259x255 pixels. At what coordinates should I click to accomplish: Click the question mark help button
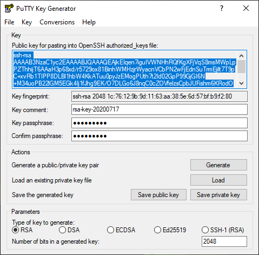[x=222, y=8]
